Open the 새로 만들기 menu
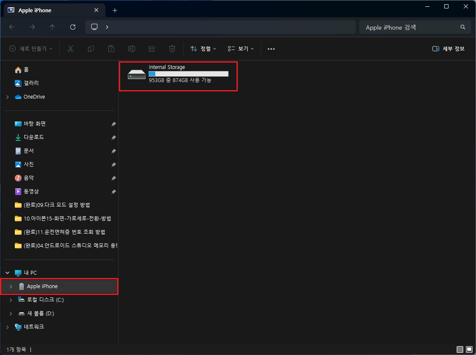The image size is (476, 355). click(x=31, y=49)
